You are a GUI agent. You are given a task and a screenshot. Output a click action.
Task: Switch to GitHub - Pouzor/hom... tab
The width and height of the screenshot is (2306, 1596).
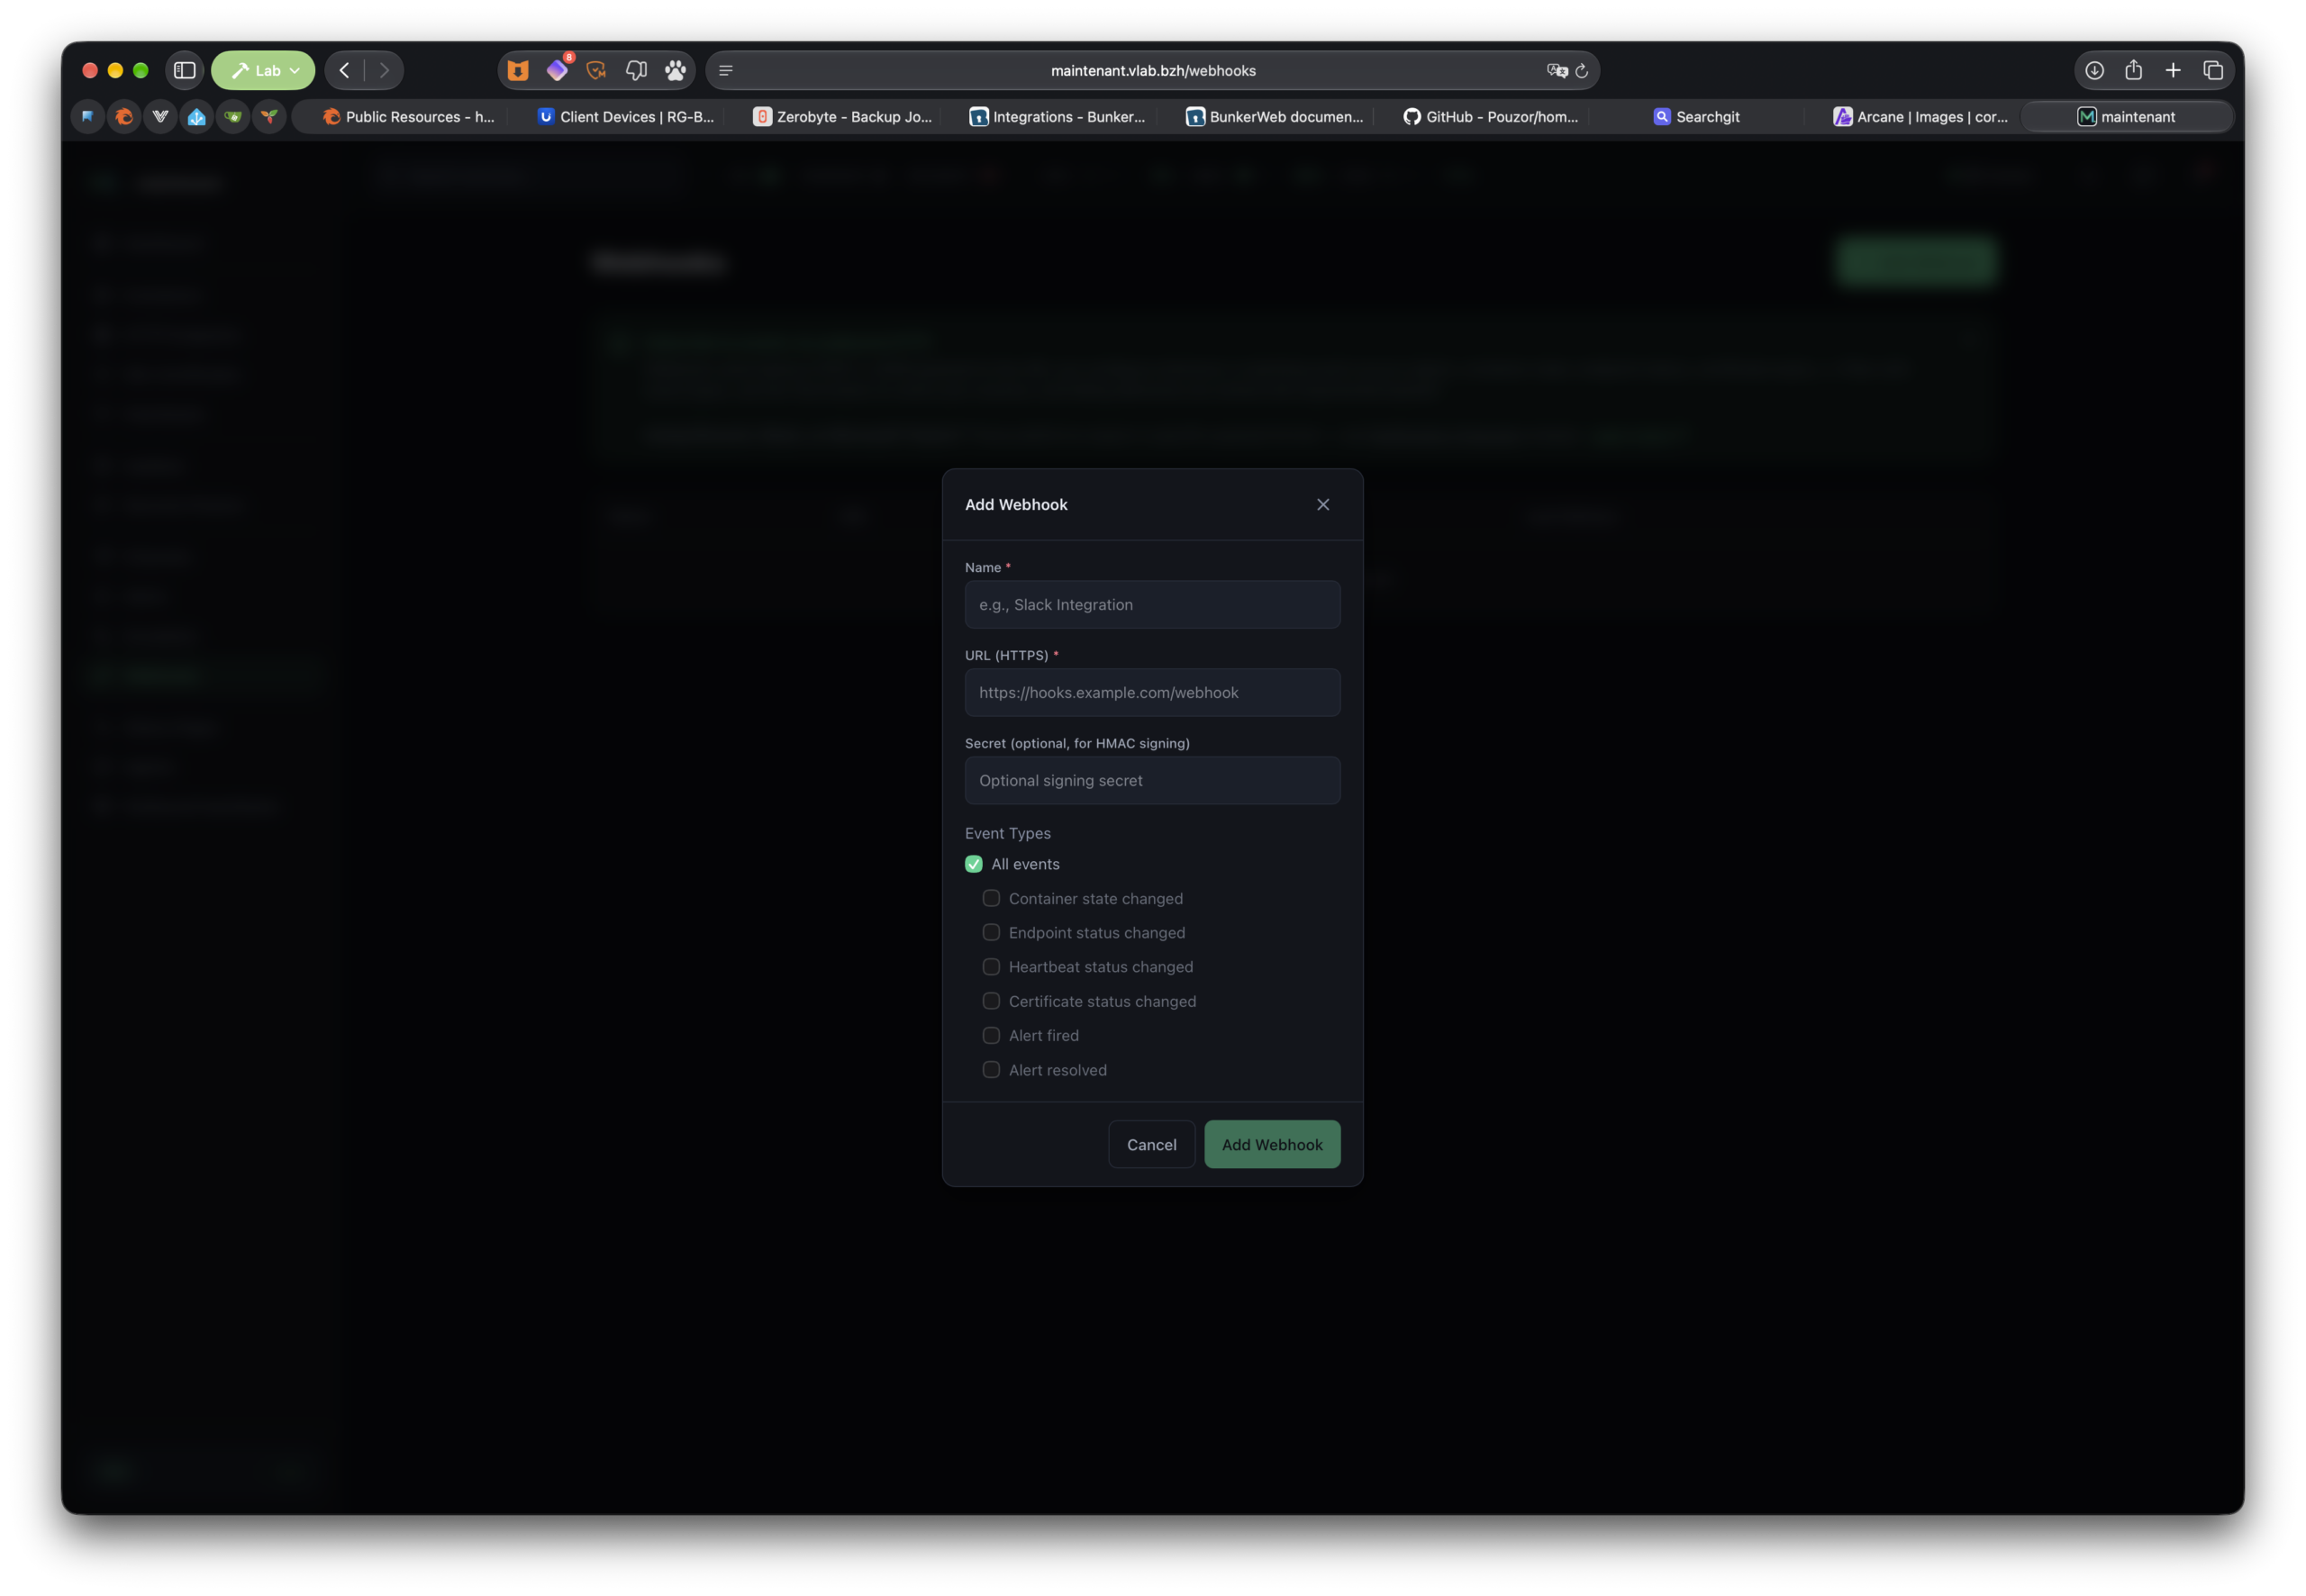(1490, 116)
